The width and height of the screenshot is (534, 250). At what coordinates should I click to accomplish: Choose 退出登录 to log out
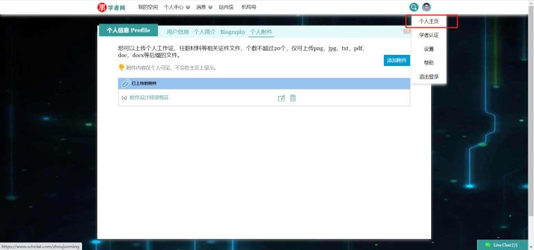point(429,77)
